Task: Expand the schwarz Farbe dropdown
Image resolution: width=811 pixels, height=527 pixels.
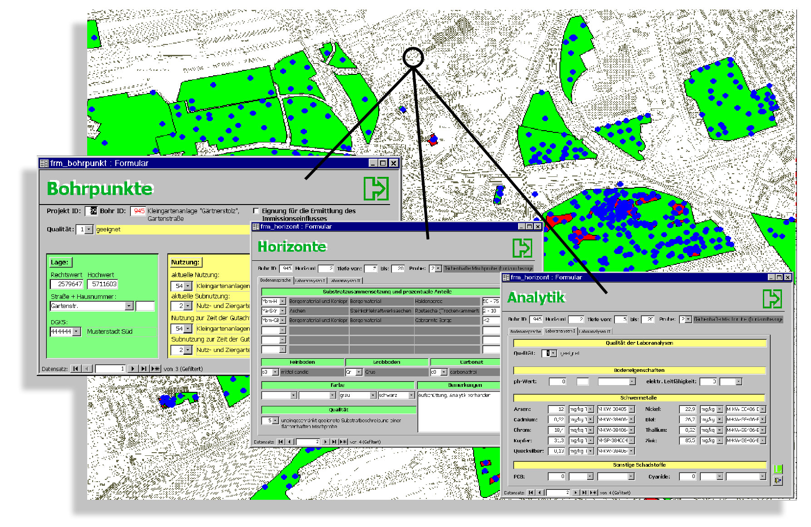Action: (411, 395)
